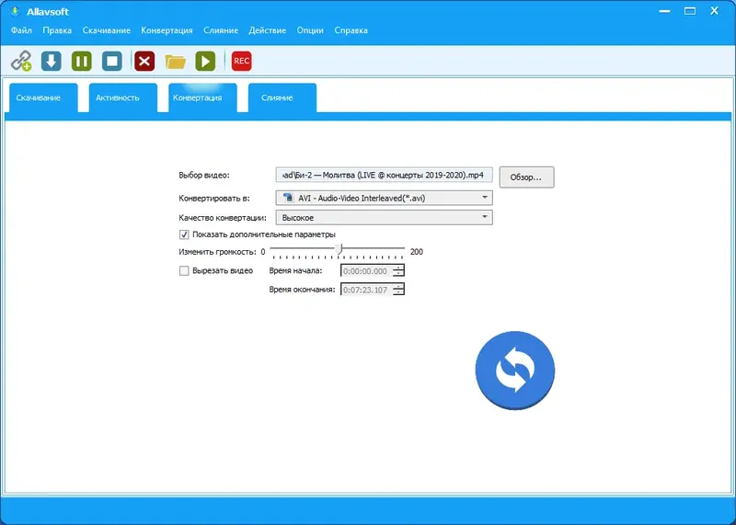Click the 200 maximum volume value

(x=417, y=252)
